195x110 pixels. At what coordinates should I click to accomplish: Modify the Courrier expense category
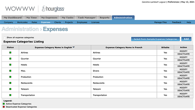183,57
